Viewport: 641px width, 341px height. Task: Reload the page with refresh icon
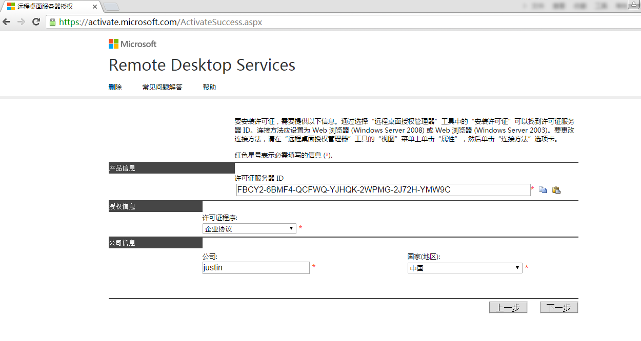pos(36,22)
